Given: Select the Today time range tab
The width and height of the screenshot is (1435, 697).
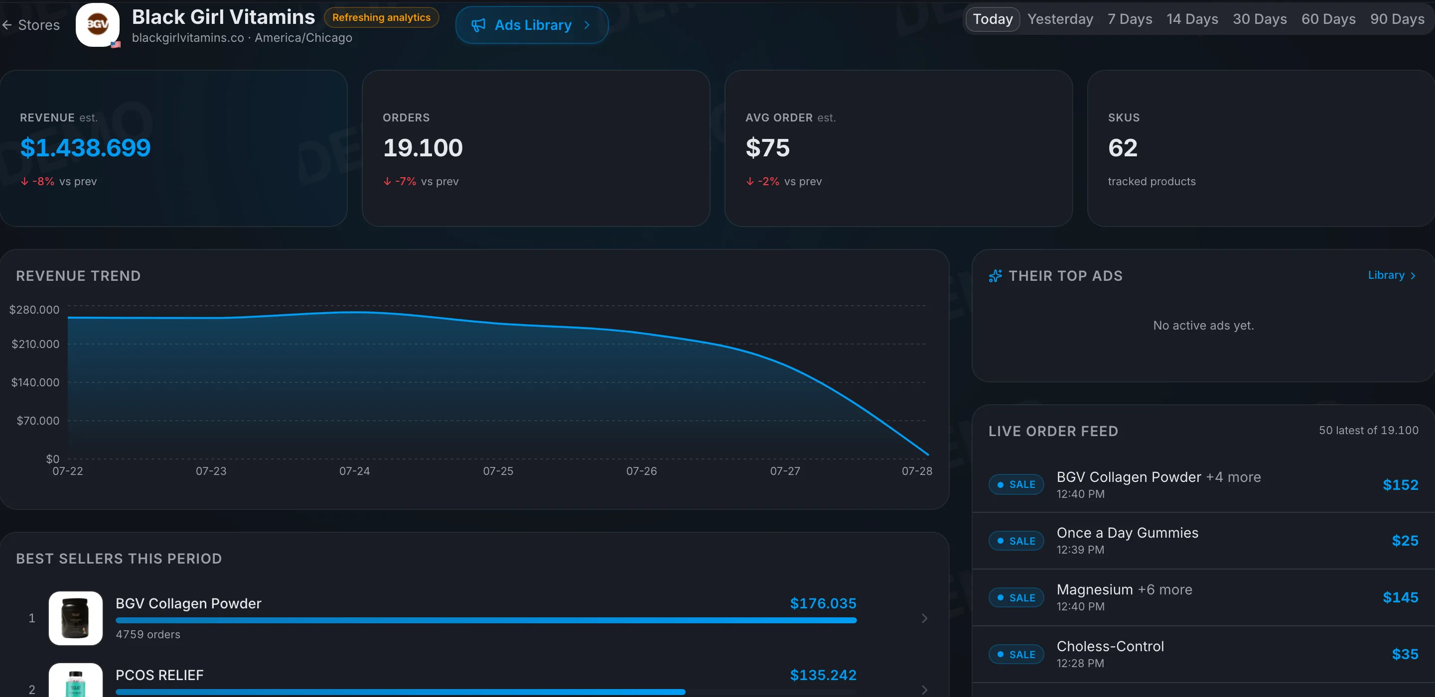Looking at the screenshot, I should tap(993, 19).
